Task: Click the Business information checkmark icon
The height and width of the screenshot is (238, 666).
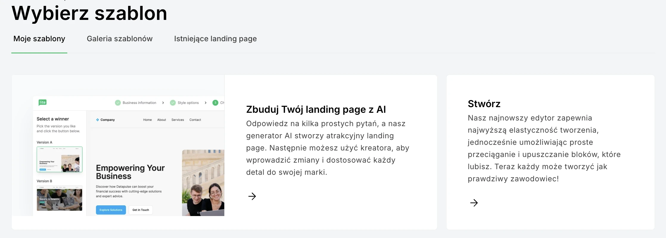Action: [x=118, y=103]
